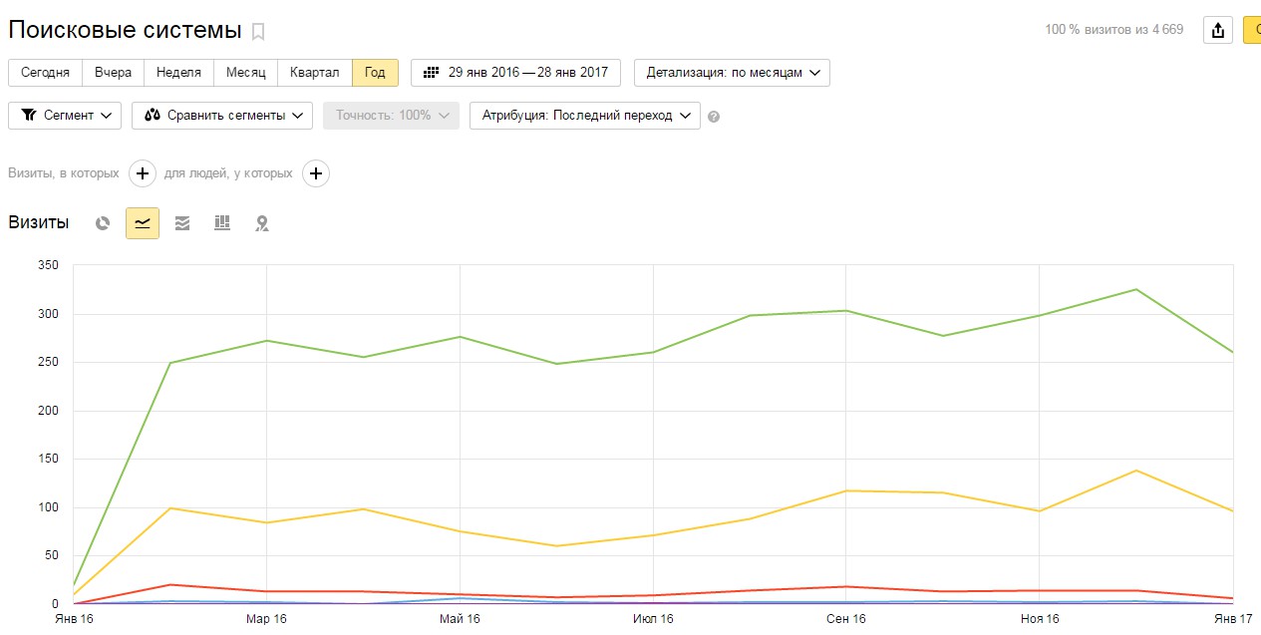Click the export/share report icon

pyautogui.click(x=1218, y=30)
